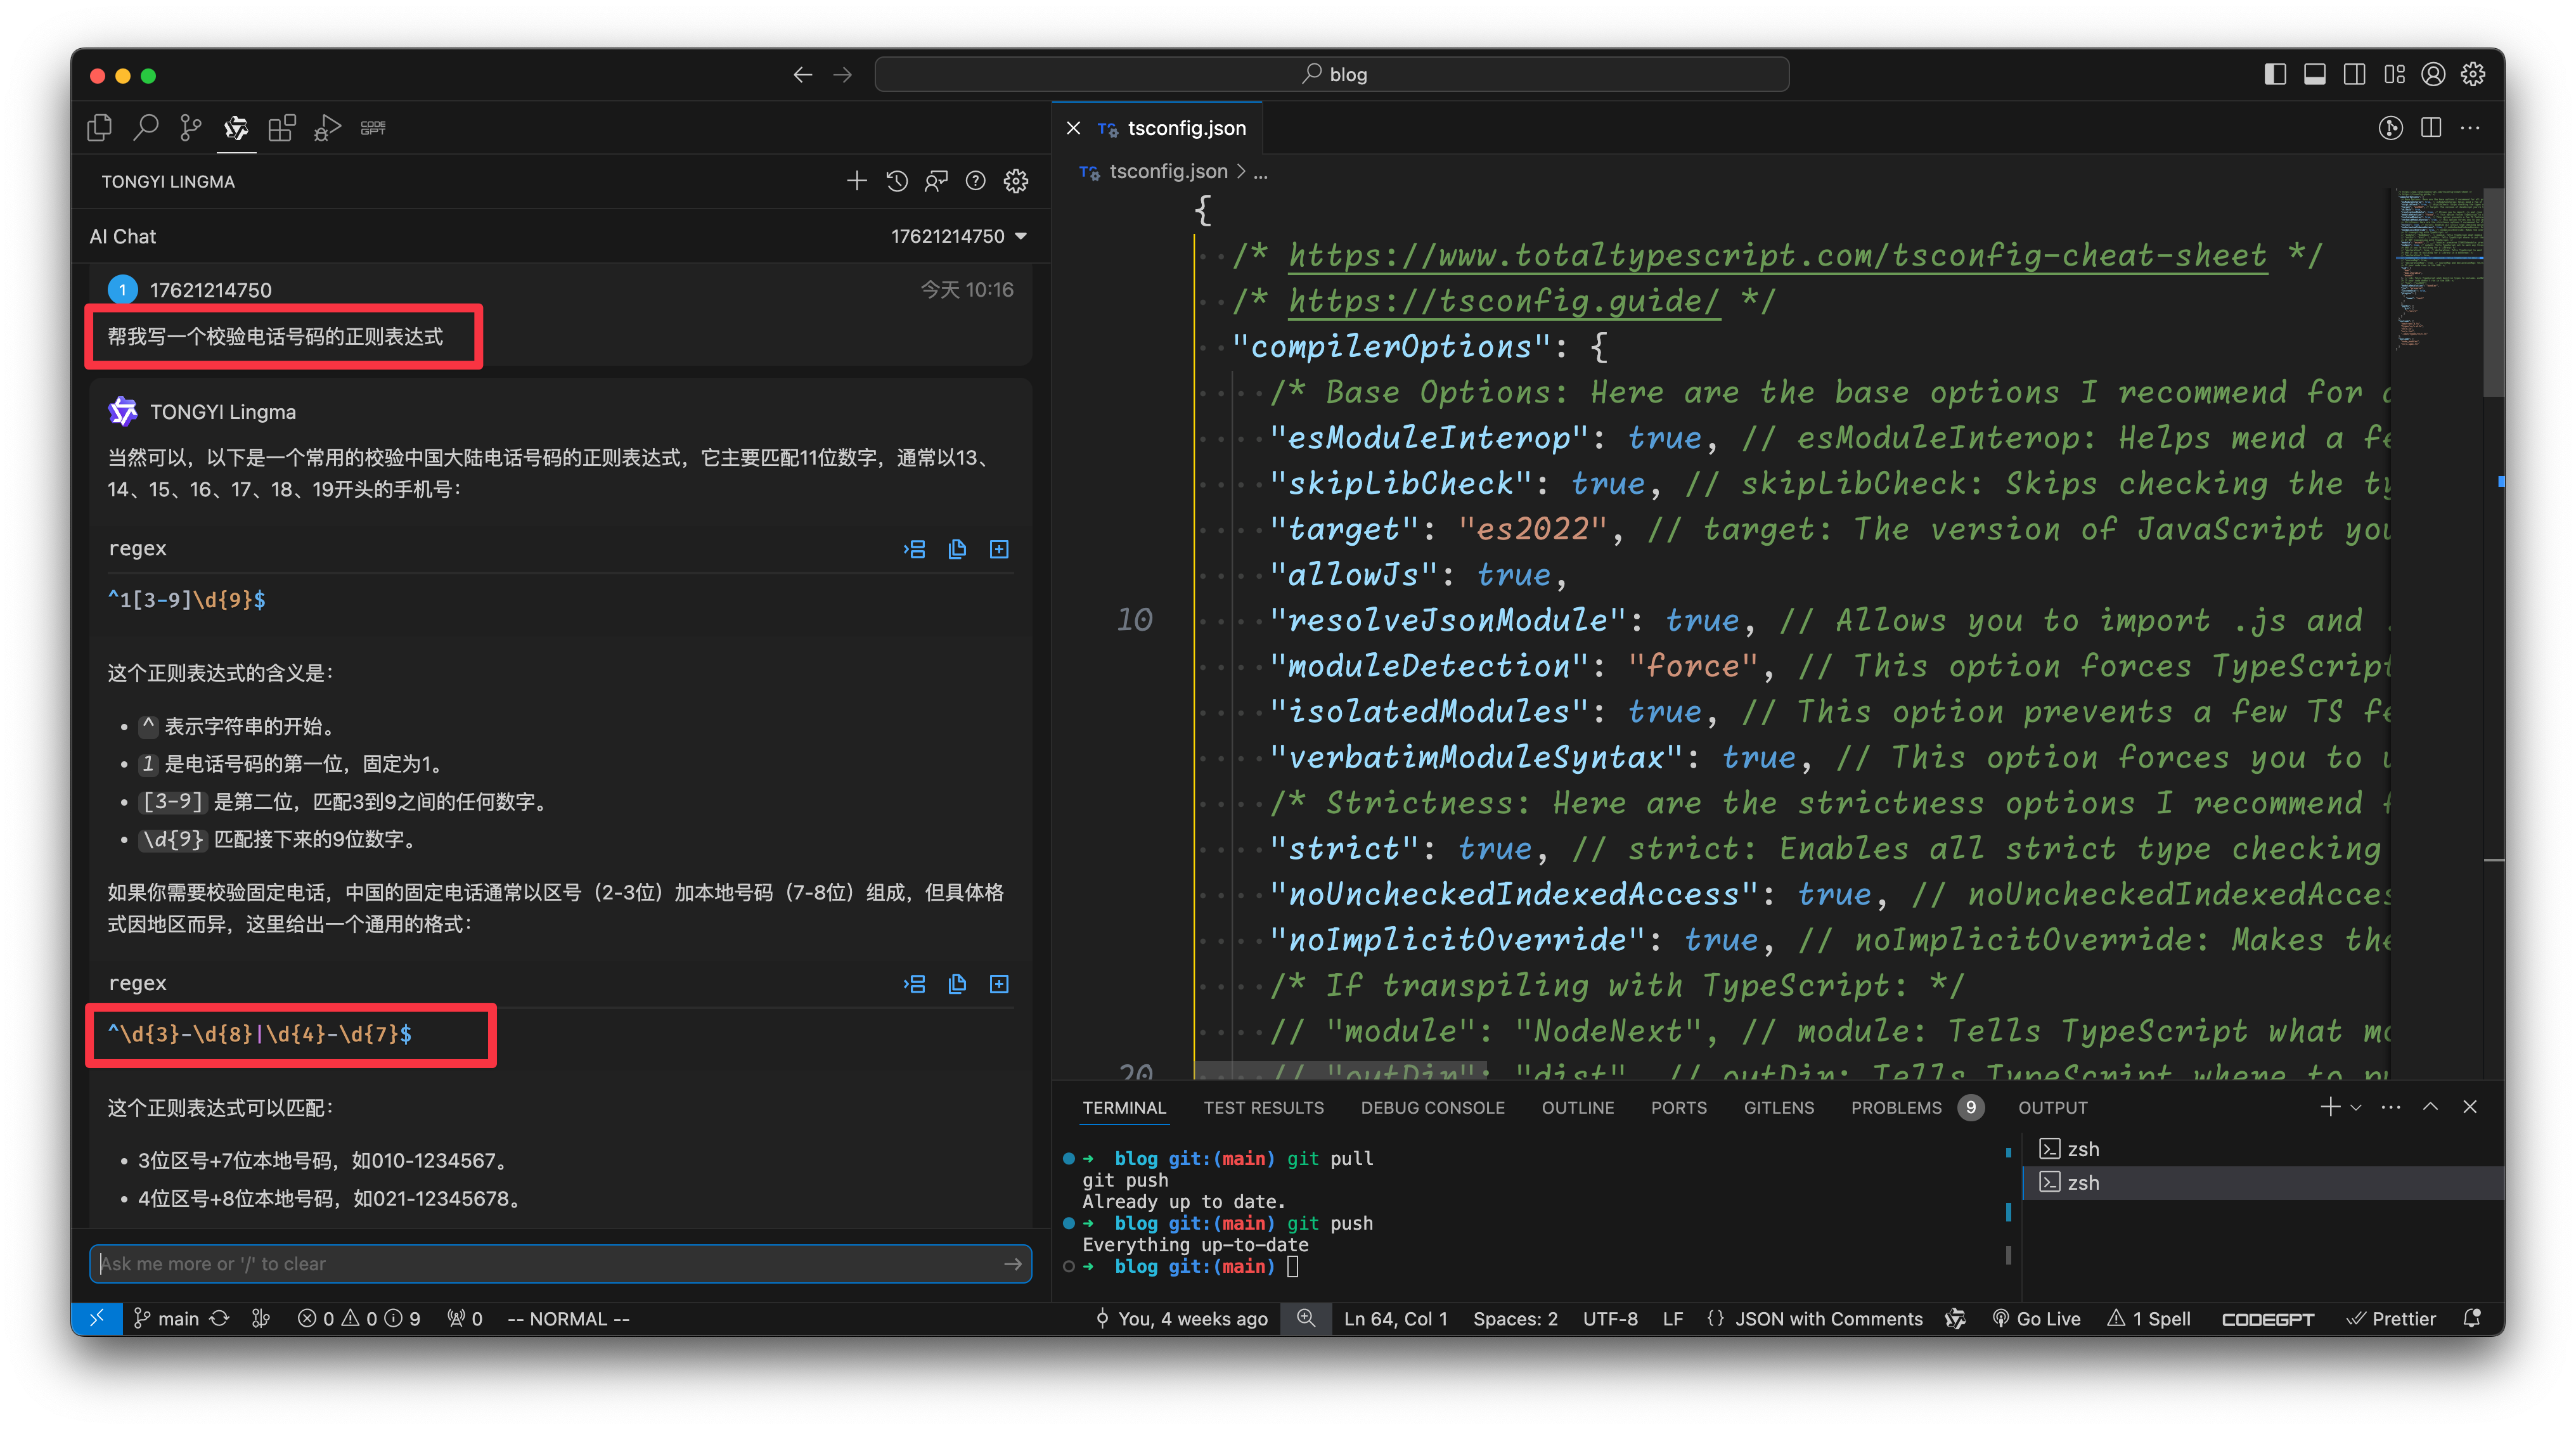This screenshot has height=1430, width=2576.
Task: Open account dropdown 17621214750
Action: click(x=958, y=236)
